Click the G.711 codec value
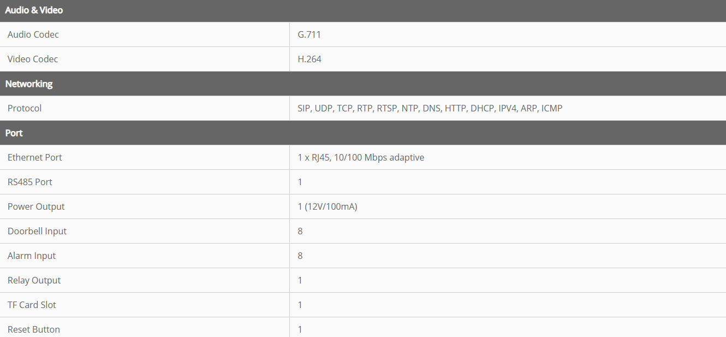This screenshot has height=337, width=726. point(309,34)
